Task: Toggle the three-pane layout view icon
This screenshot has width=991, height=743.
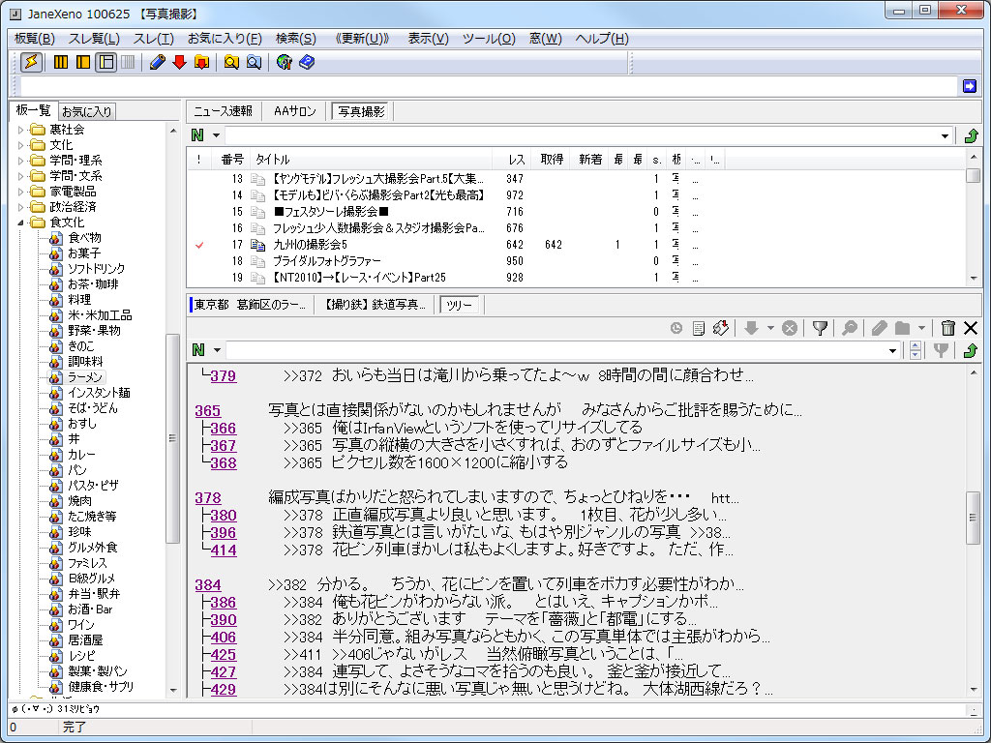Action: [x=107, y=62]
